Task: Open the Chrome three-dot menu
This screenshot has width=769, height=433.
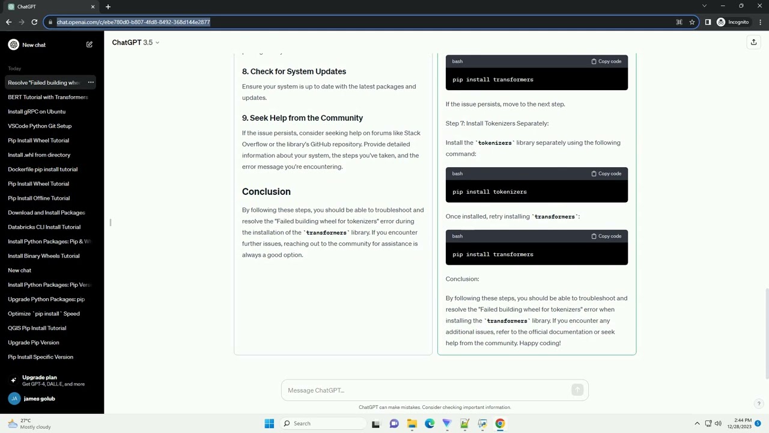Action: coord(761,22)
